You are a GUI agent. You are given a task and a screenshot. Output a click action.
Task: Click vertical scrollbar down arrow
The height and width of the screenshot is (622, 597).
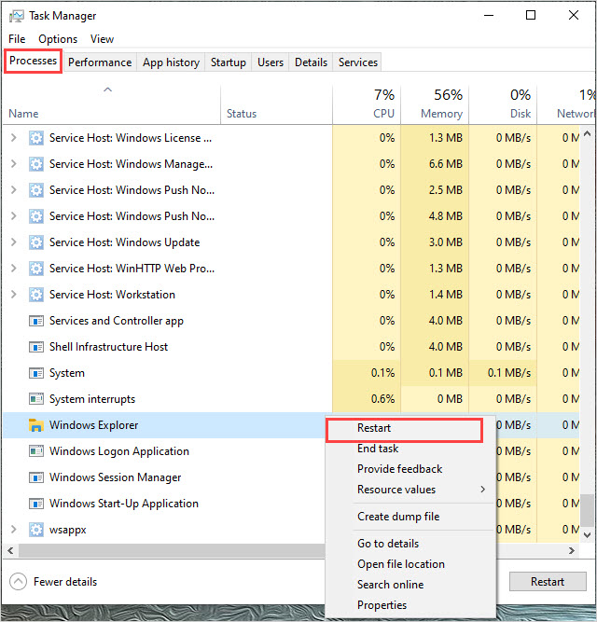(588, 535)
